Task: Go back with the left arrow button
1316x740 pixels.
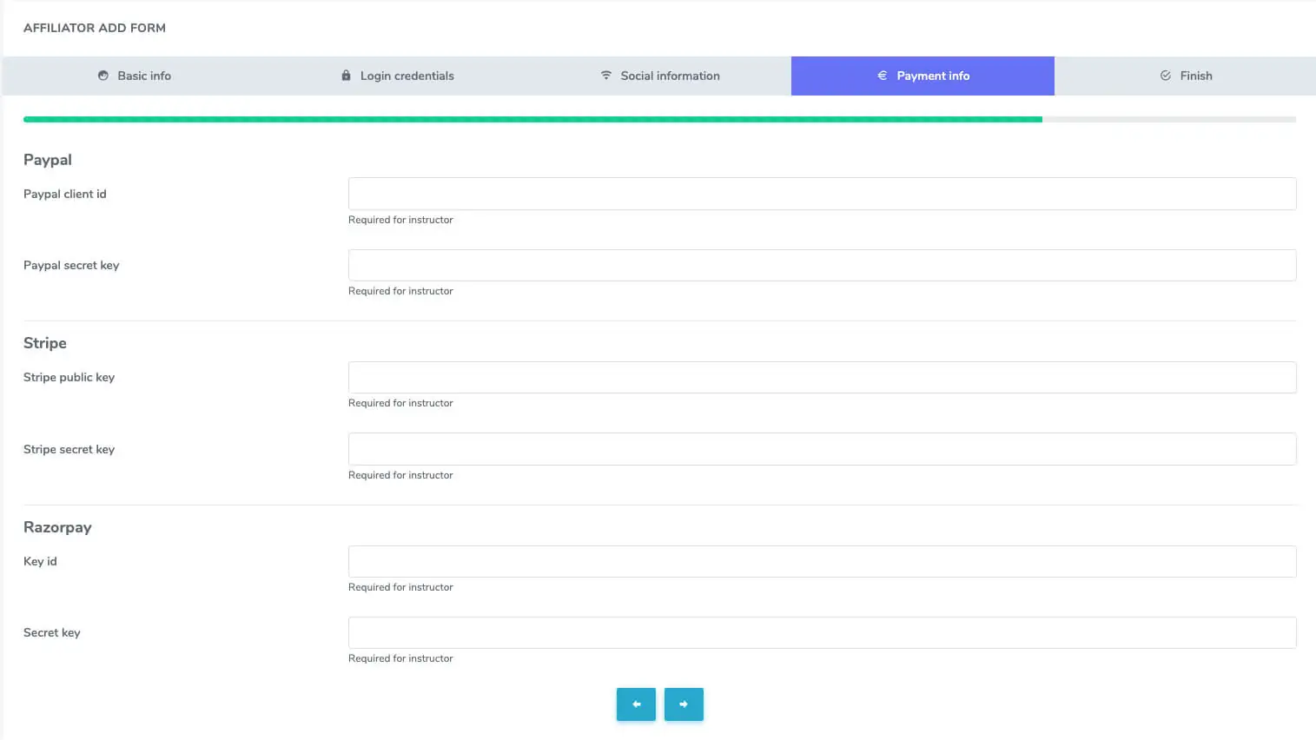Action: tap(636, 704)
